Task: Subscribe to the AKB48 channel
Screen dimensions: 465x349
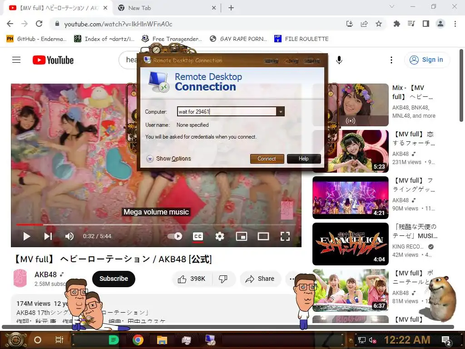Action: click(114, 279)
